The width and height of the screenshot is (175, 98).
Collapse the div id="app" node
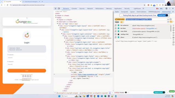click(57, 24)
